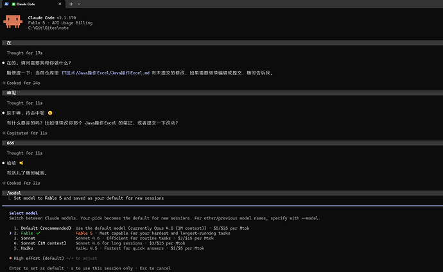This screenshot has height=272, width=443.
Task: Click the 有活儿了随时喊我 reply text
Action: pyautogui.click(x=27, y=173)
